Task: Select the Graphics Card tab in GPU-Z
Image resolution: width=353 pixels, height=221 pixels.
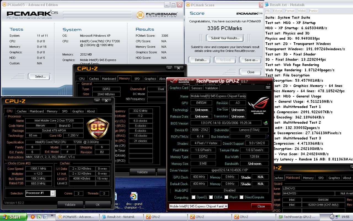Action: point(179,88)
